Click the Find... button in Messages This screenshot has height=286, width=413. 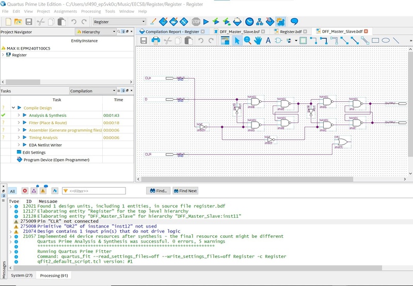point(158,191)
